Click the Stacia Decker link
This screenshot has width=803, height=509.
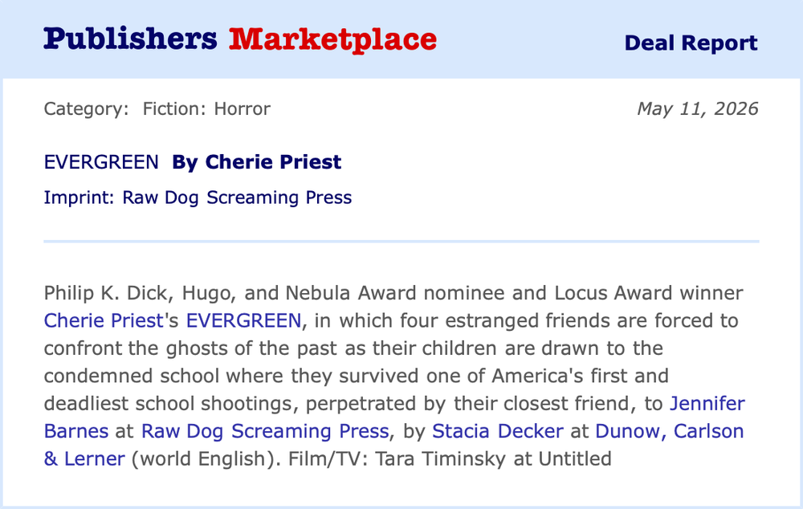pos(498,431)
